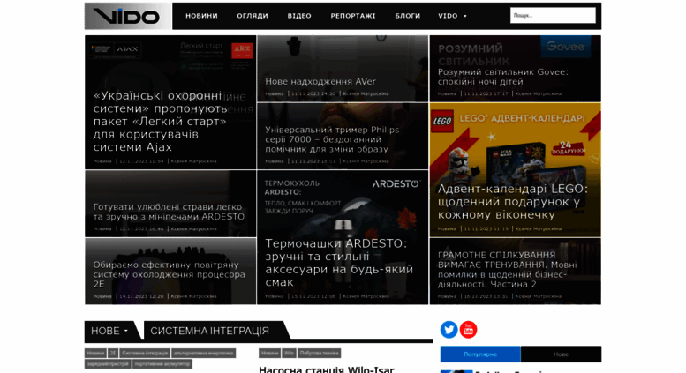
Task: Open the Twitter social icon
Action: point(449,329)
